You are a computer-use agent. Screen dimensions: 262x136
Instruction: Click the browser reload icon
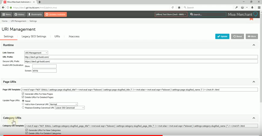pos(173,7)
